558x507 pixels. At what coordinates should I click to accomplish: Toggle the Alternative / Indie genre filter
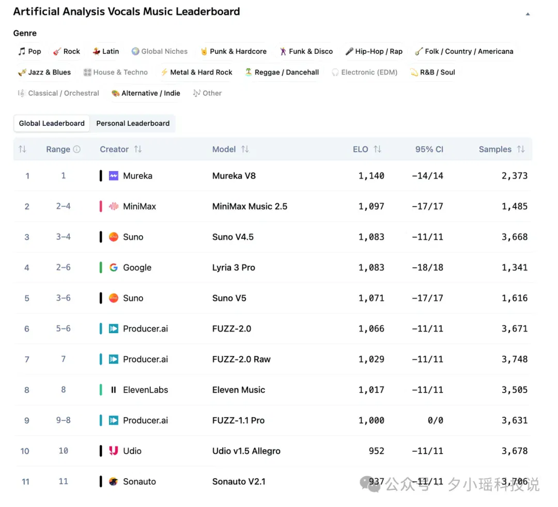tap(146, 93)
